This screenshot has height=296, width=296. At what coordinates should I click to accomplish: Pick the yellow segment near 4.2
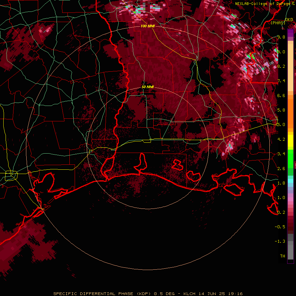(x=290, y=141)
